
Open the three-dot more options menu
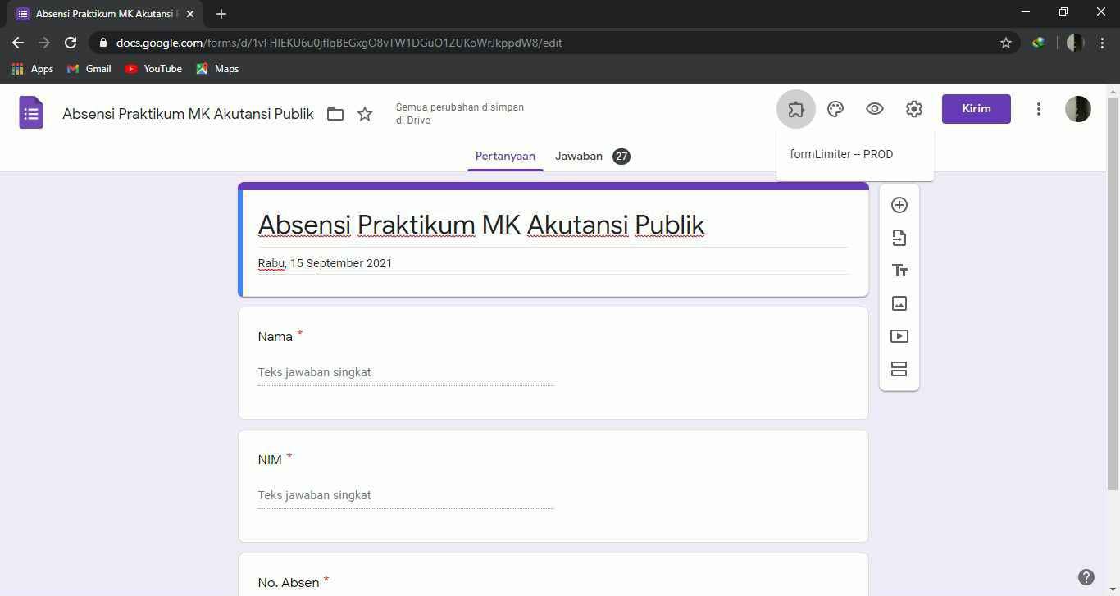1039,108
